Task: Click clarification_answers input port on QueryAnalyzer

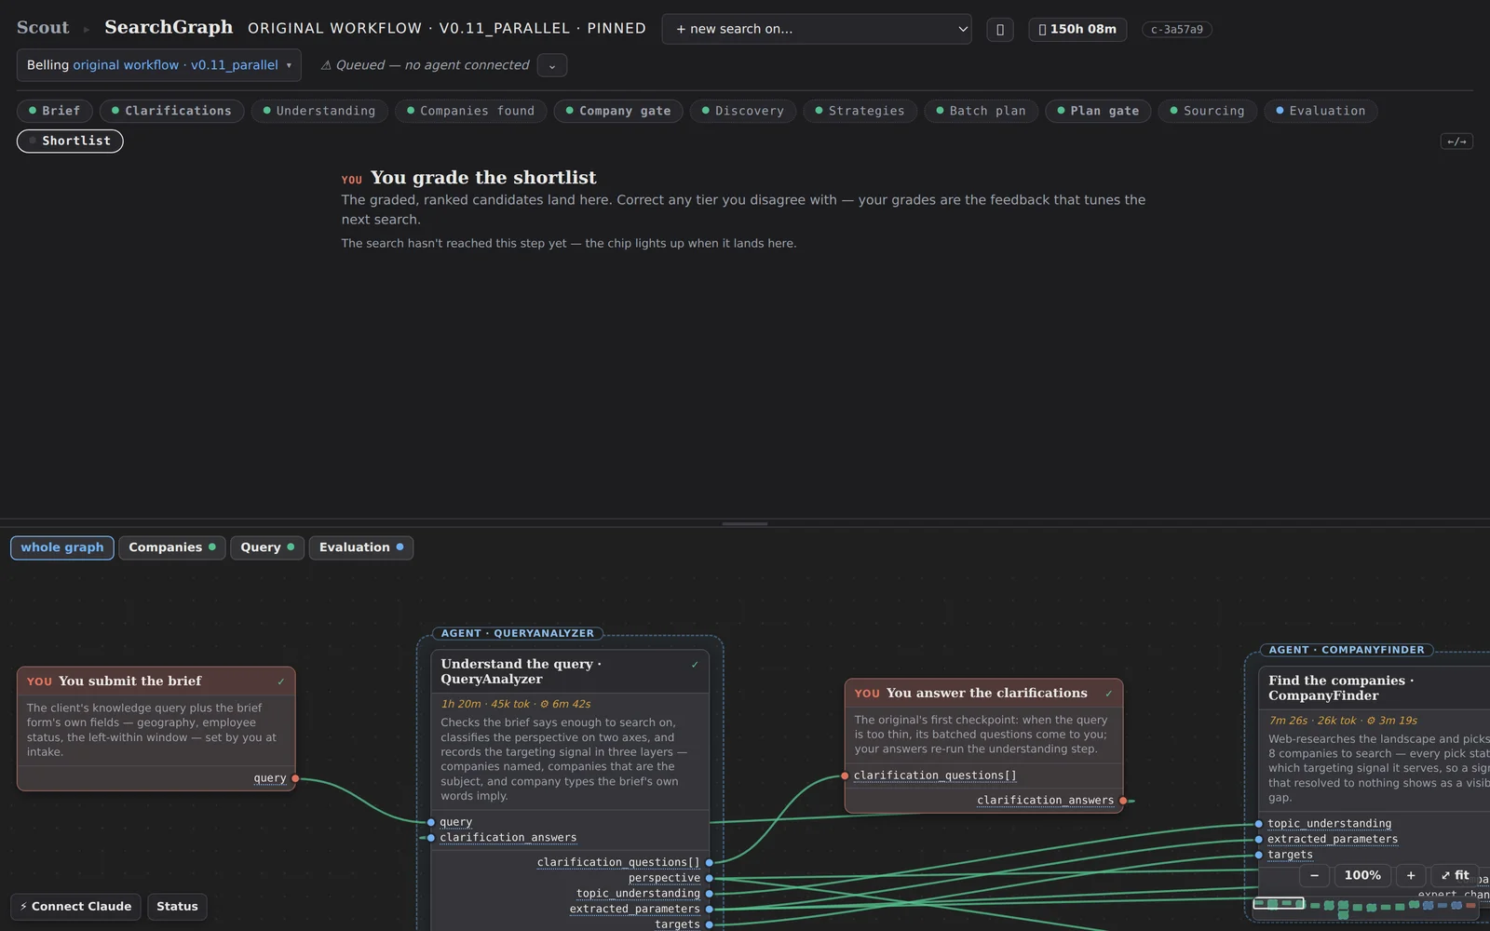Action: coord(431,838)
